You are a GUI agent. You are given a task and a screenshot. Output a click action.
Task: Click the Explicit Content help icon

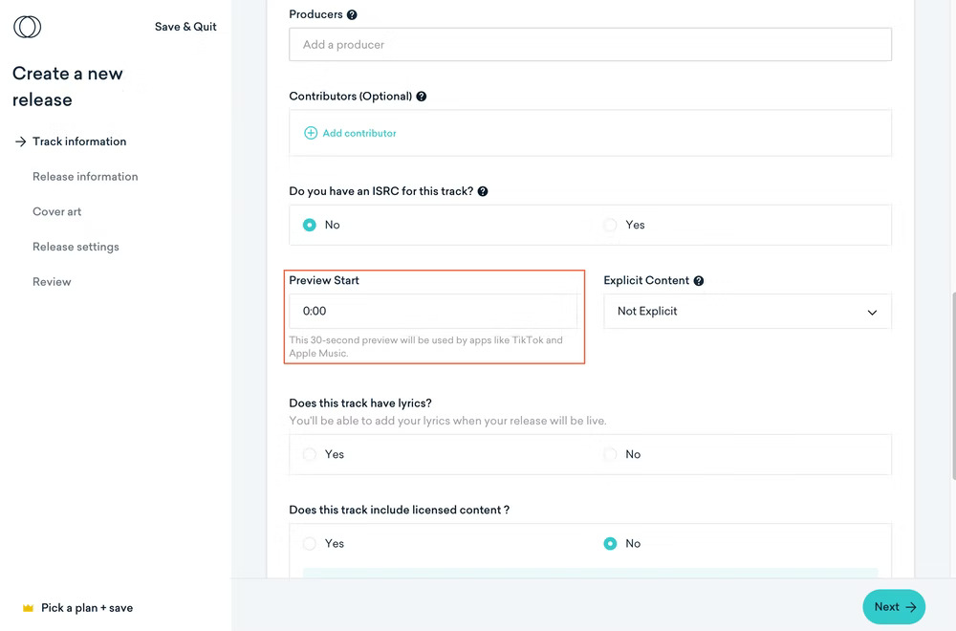(x=699, y=281)
